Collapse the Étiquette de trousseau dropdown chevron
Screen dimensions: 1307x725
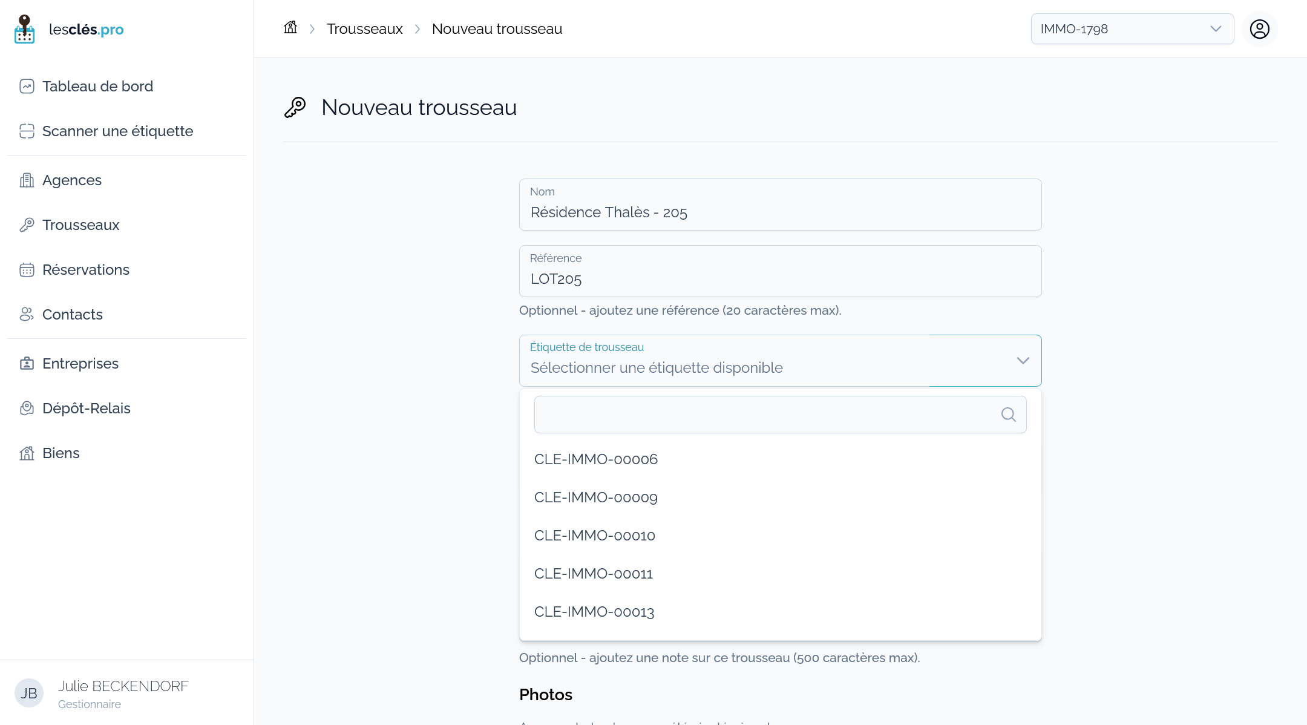click(x=1023, y=361)
